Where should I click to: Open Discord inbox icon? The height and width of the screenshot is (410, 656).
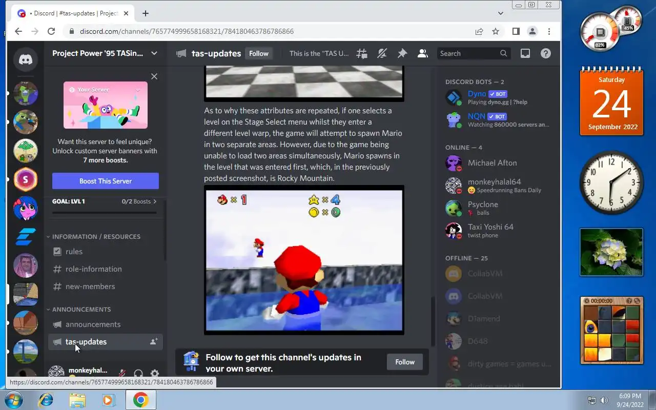[x=525, y=53]
